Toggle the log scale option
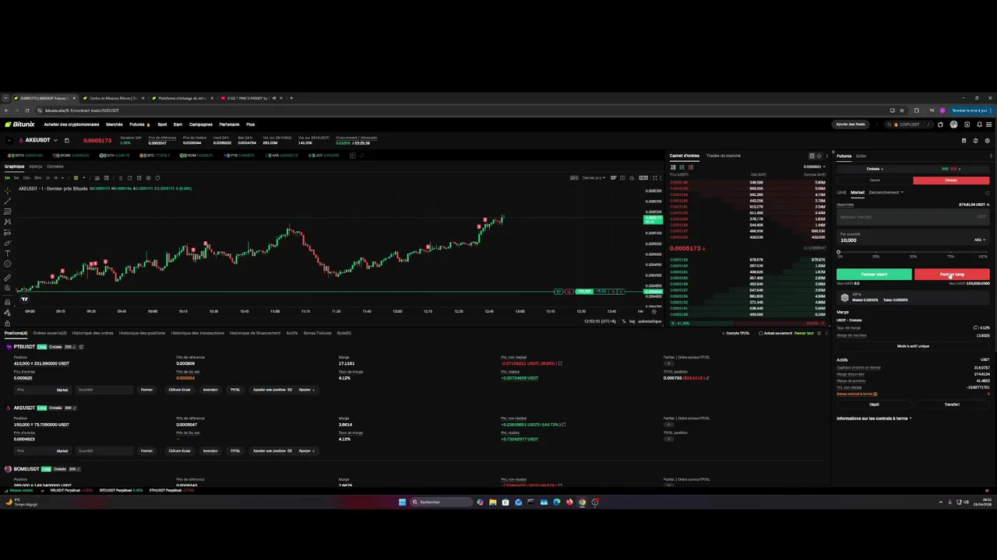Screen dimensions: 997x560 click(632, 321)
